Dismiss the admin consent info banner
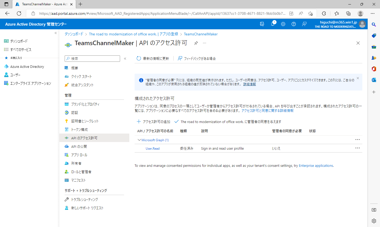Screen dimensions: 380x227 pyautogui.click(x=358, y=78)
